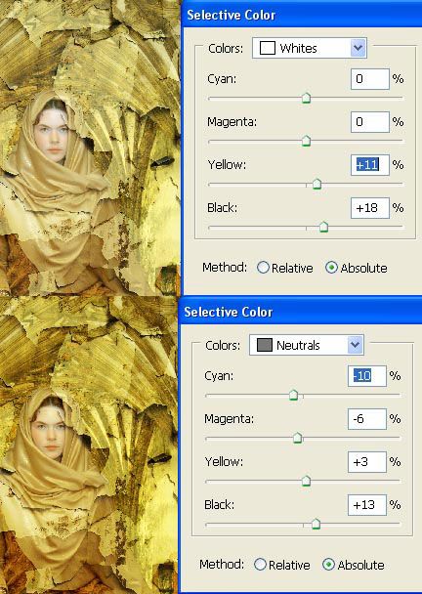Screen dimensions: 422x594
Task: Click the Black value field showing +18
Action: (x=369, y=208)
